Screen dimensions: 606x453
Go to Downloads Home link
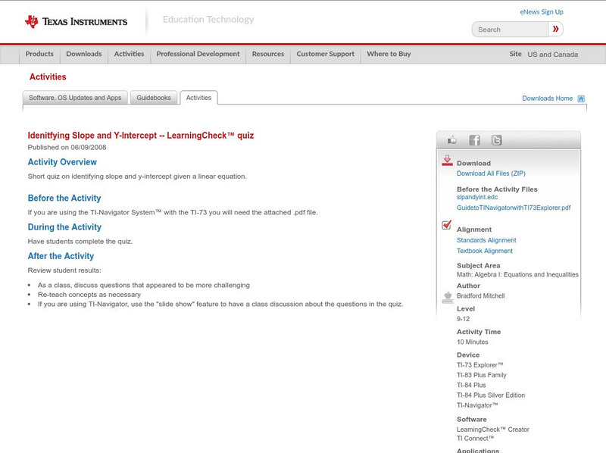pos(547,98)
